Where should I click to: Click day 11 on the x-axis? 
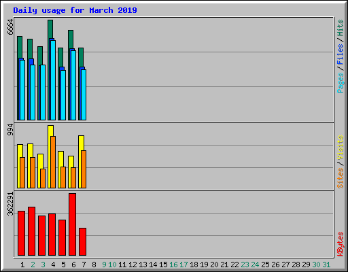[122, 265]
